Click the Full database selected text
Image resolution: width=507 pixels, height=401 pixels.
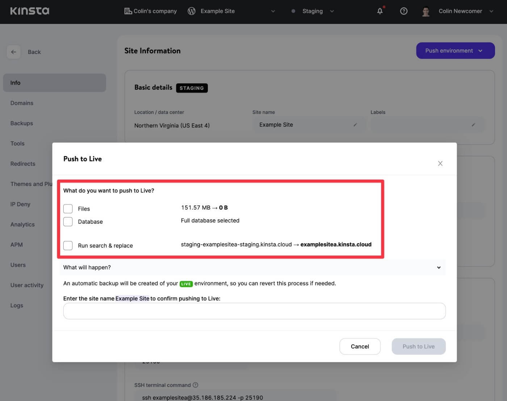click(x=210, y=221)
